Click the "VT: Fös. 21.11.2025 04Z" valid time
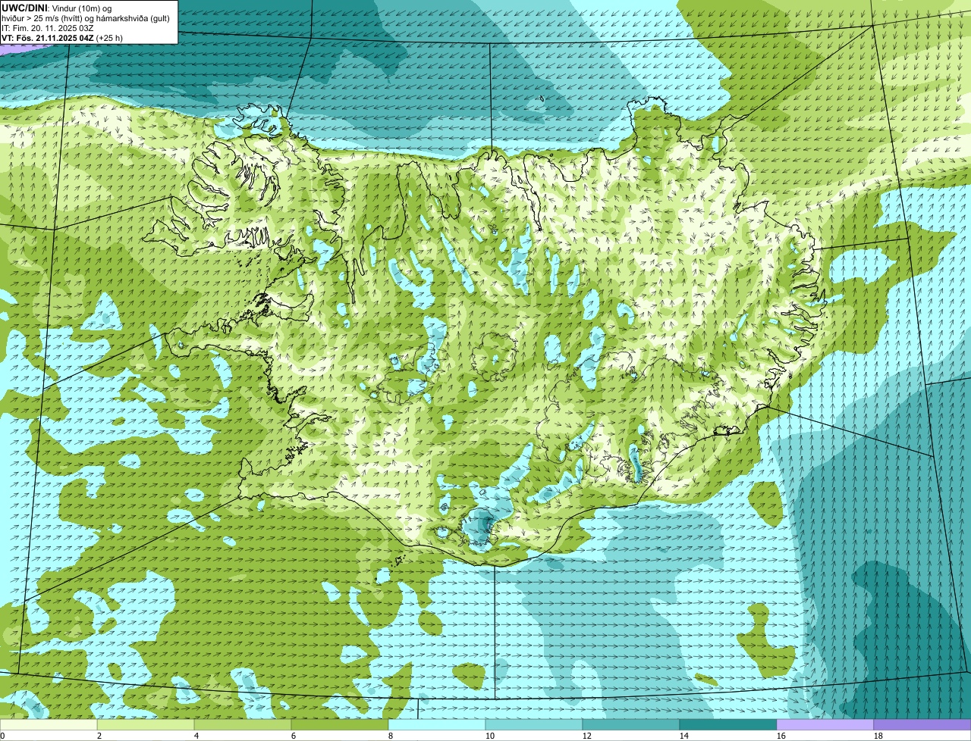The height and width of the screenshot is (741, 971). pos(47,37)
